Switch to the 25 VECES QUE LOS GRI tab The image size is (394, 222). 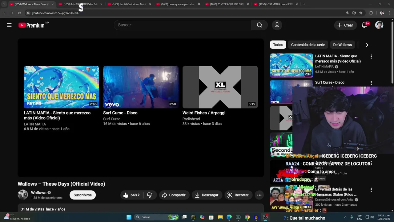click(x=227, y=4)
